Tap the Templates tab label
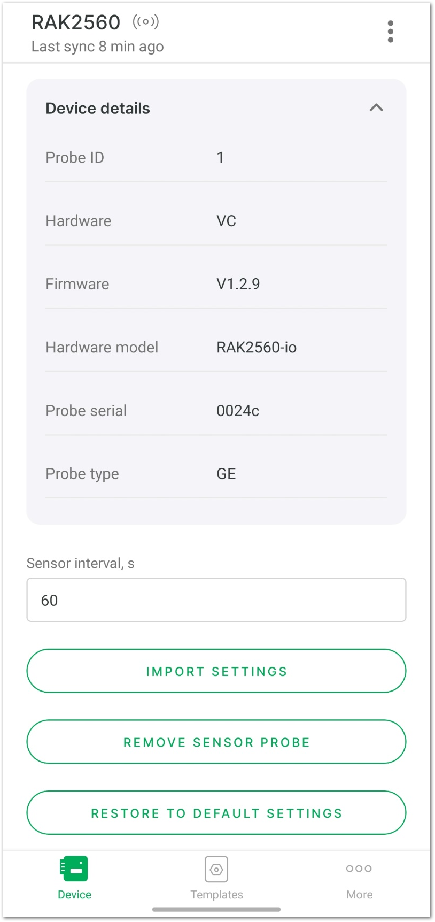 click(x=217, y=895)
